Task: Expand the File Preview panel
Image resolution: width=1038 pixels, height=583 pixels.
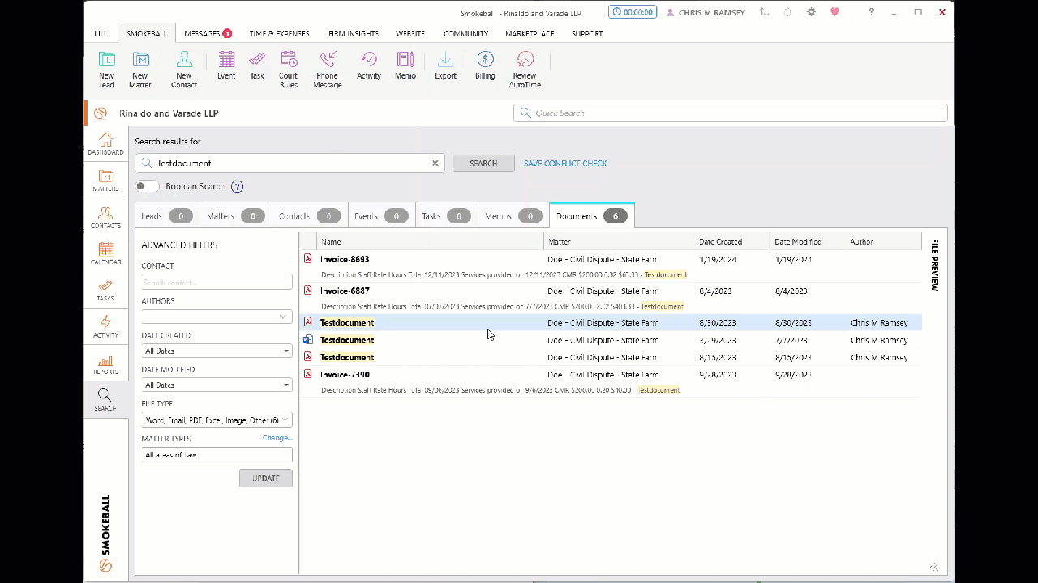Action: (x=934, y=265)
